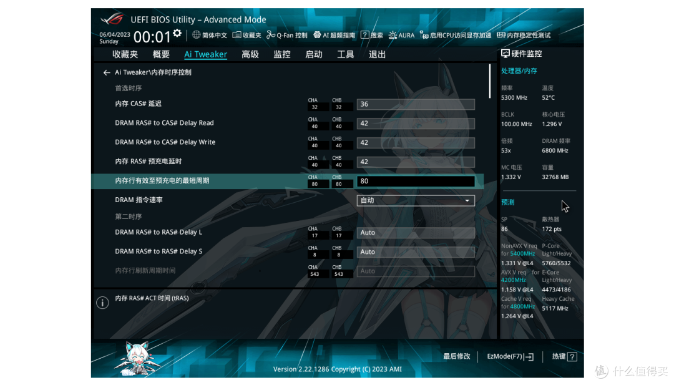Viewport: 674px width, 385px height.
Task: Select the 退出 menu tab
Action: pos(377,54)
